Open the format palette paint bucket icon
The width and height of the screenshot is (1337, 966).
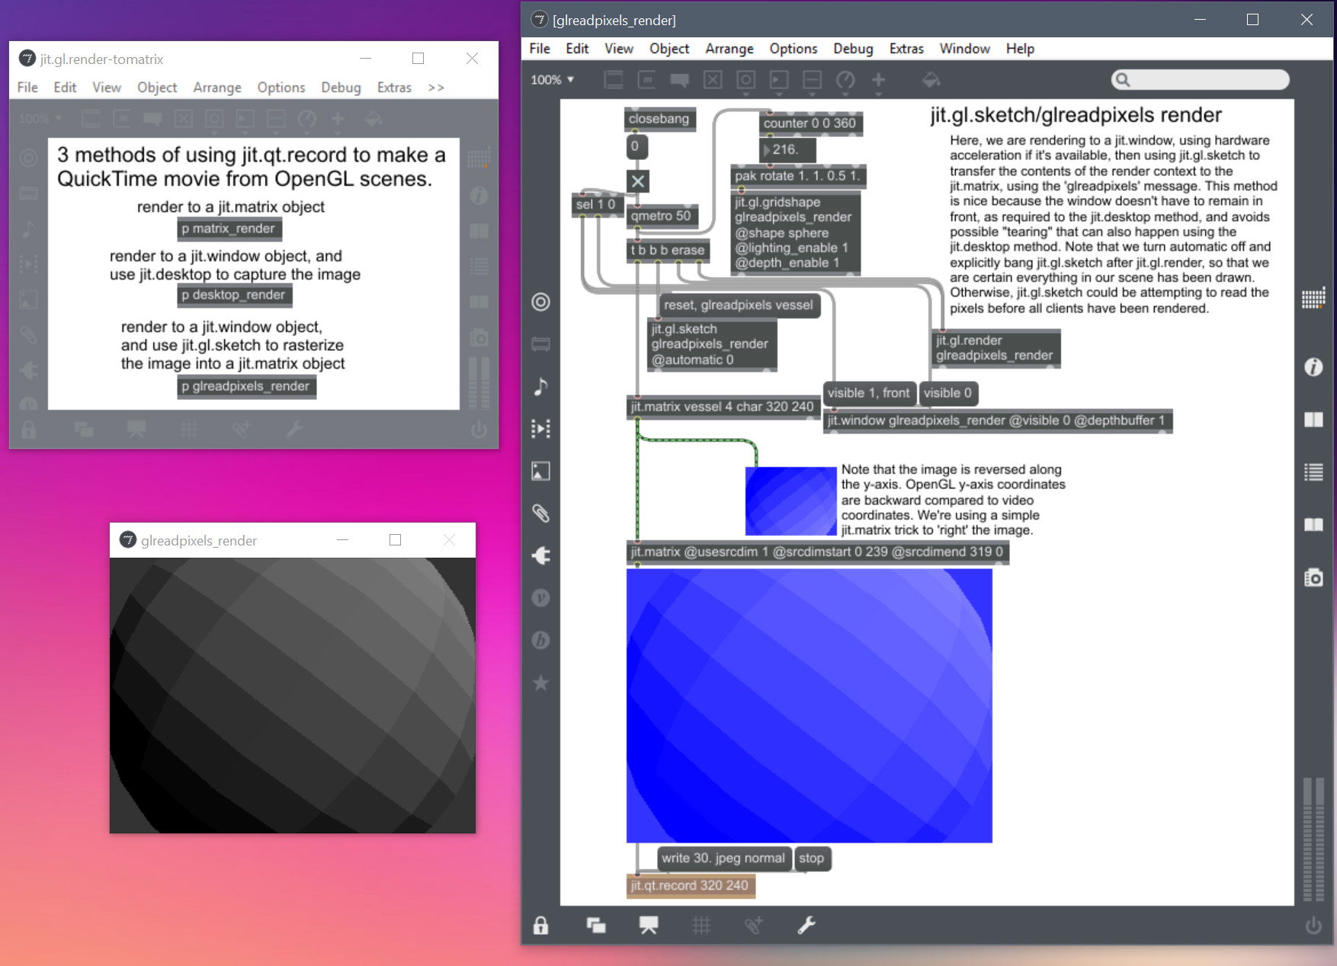[931, 80]
